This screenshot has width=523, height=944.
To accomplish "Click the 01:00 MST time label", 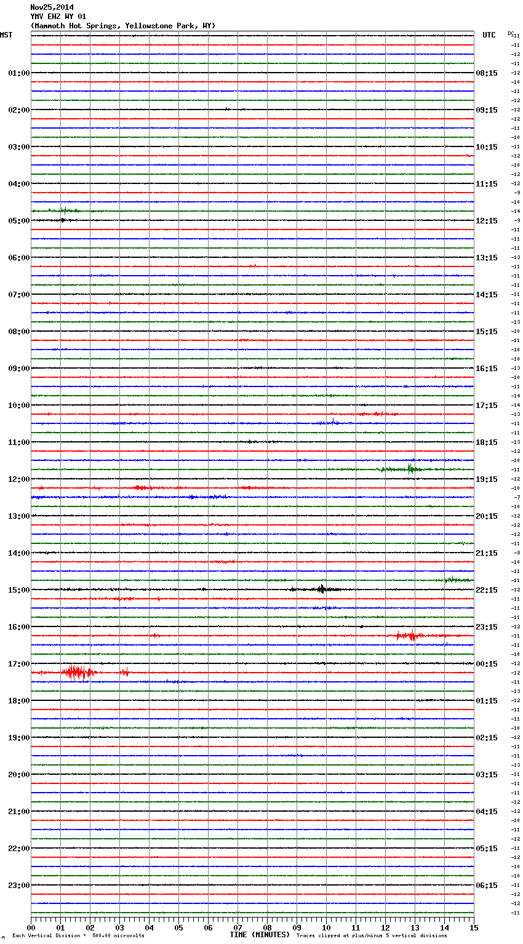I will tap(18, 73).
